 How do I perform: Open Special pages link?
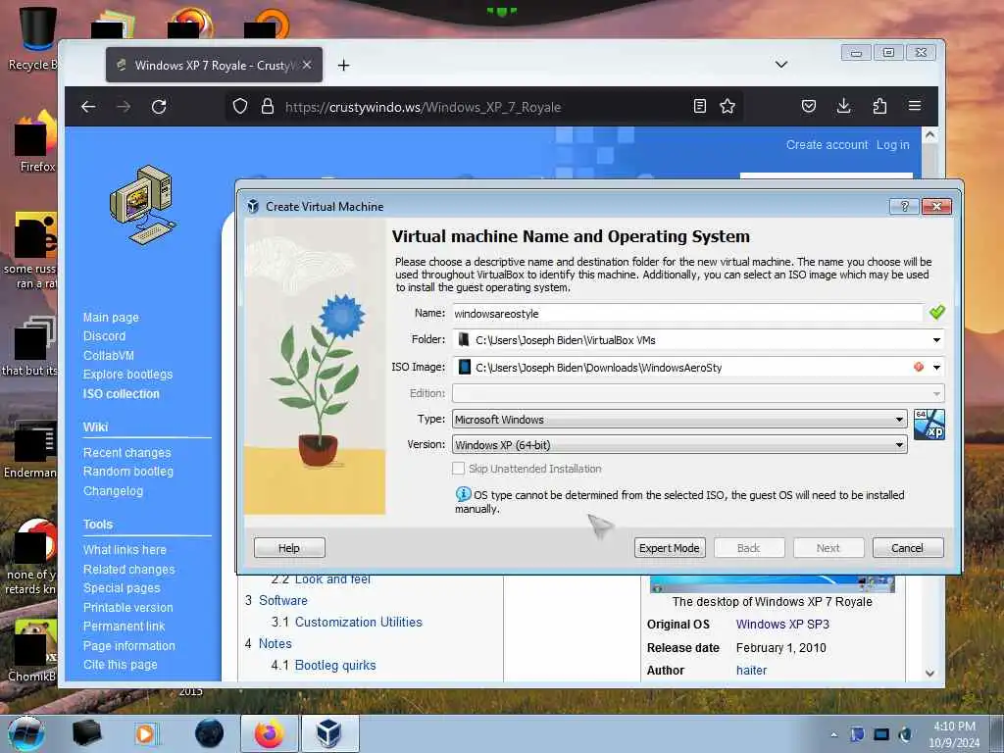[122, 588]
